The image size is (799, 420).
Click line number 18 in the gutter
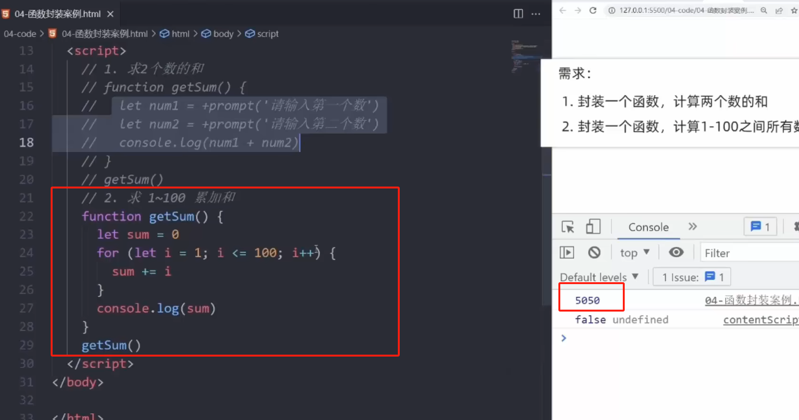(27, 143)
